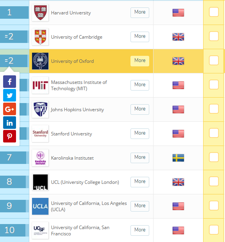Share via the LinkedIn icon
The height and width of the screenshot is (242, 225).
[10, 123]
